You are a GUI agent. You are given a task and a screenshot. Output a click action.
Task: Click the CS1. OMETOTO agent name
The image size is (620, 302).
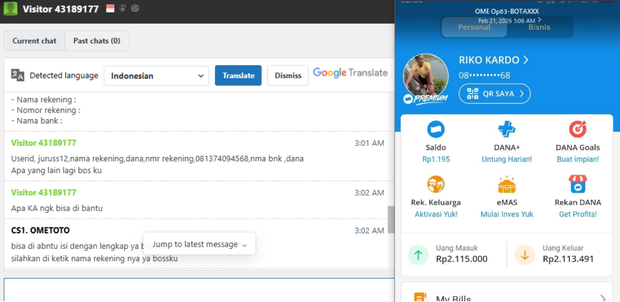[40, 230]
